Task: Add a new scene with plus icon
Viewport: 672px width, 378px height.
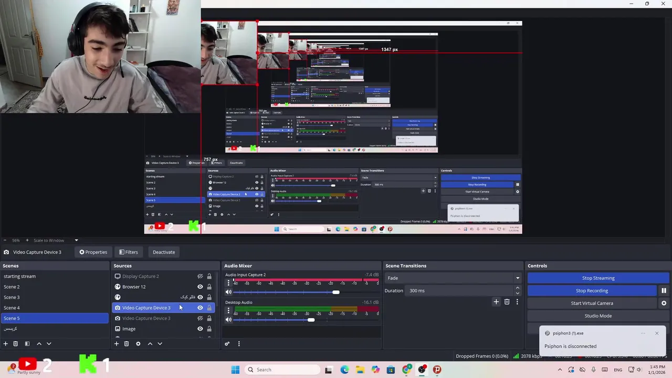Action: click(5, 344)
